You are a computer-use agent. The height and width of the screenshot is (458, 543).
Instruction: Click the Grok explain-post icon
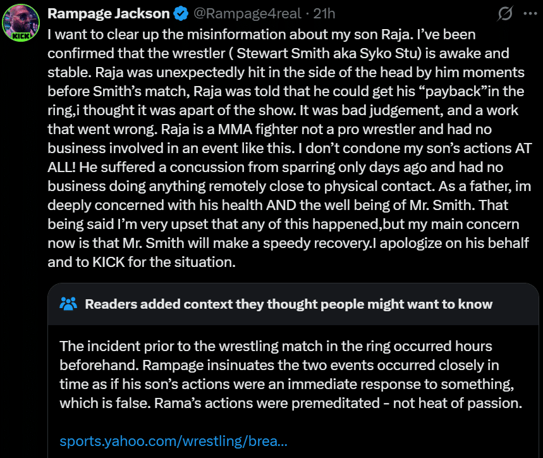[x=505, y=14]
